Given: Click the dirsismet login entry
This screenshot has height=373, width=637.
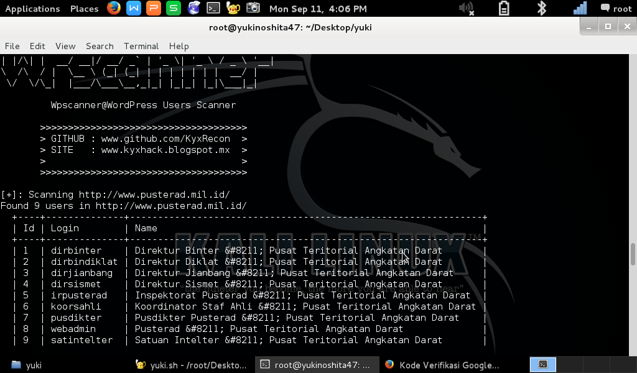Looking at the screenshot, I should point(75,284).
